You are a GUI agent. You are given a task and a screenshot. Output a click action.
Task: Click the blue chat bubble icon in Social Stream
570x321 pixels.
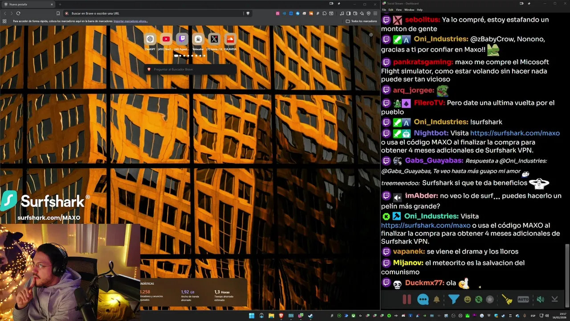[423, 300]
